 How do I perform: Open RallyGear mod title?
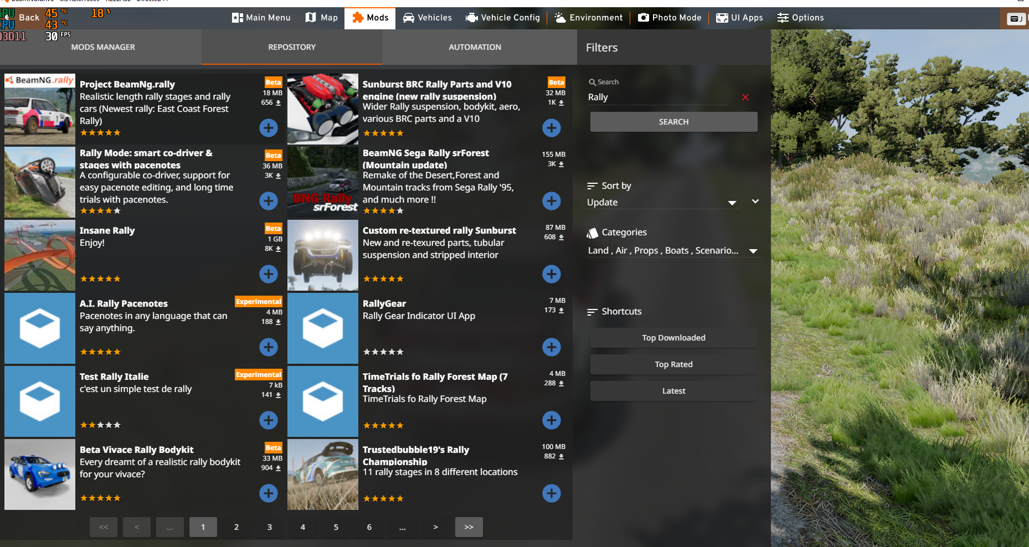click(x=384, y=303)
